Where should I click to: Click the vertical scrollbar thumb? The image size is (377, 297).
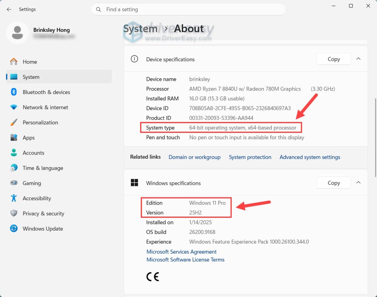tap(375, 138)
